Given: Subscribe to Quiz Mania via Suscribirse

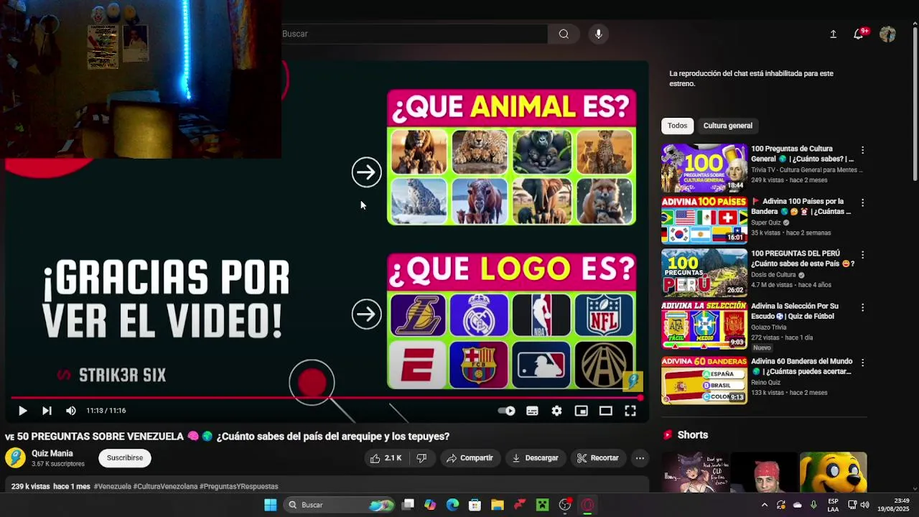Looking at the screenshot, I should (x=125, y=458).
